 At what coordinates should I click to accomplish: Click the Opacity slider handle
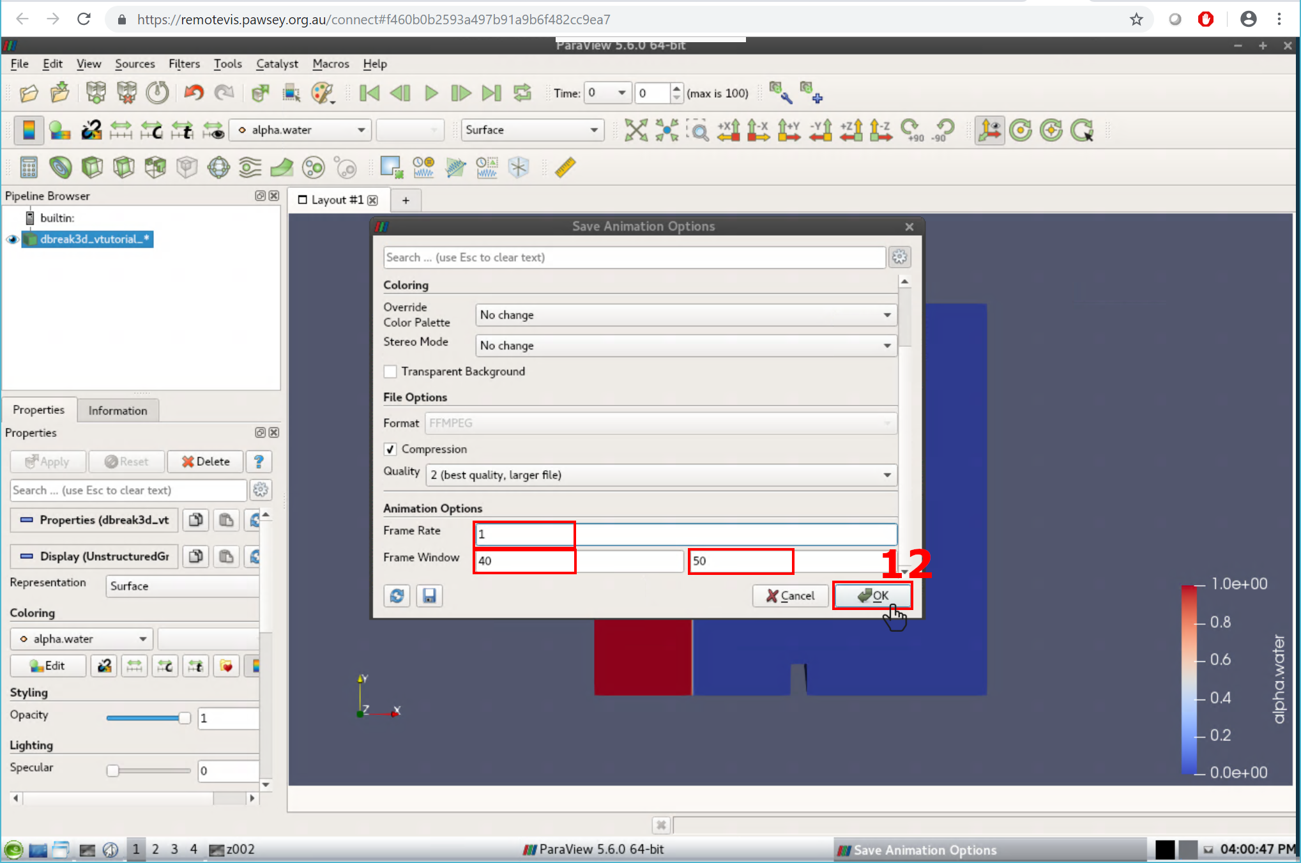184,719
